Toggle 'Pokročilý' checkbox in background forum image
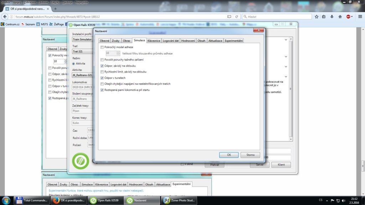Screen dimensions: 365x205 point(50,55)
